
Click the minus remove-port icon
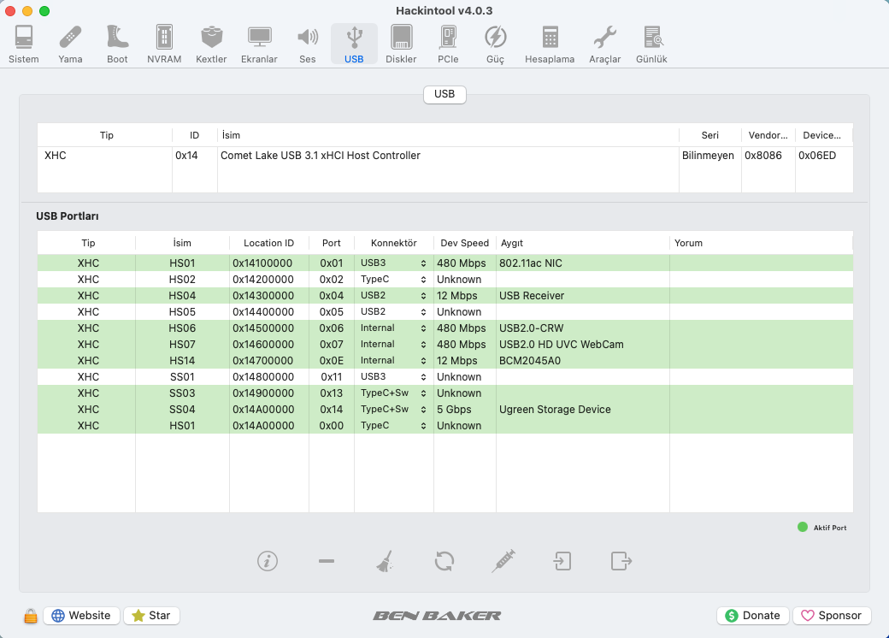(326, 561)
